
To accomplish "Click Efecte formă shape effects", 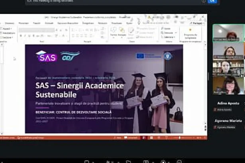I will coord(145,37).
